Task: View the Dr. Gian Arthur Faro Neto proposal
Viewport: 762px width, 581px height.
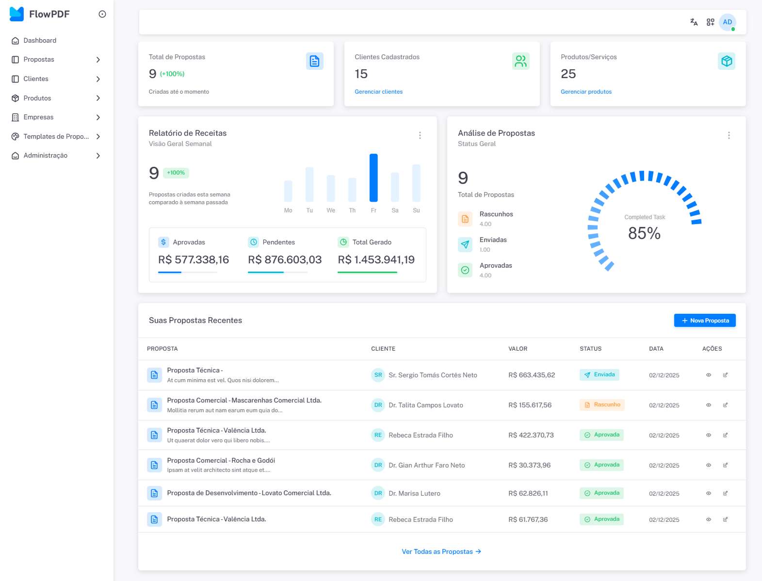Action: pyautogui.click(x=708, y=465)
